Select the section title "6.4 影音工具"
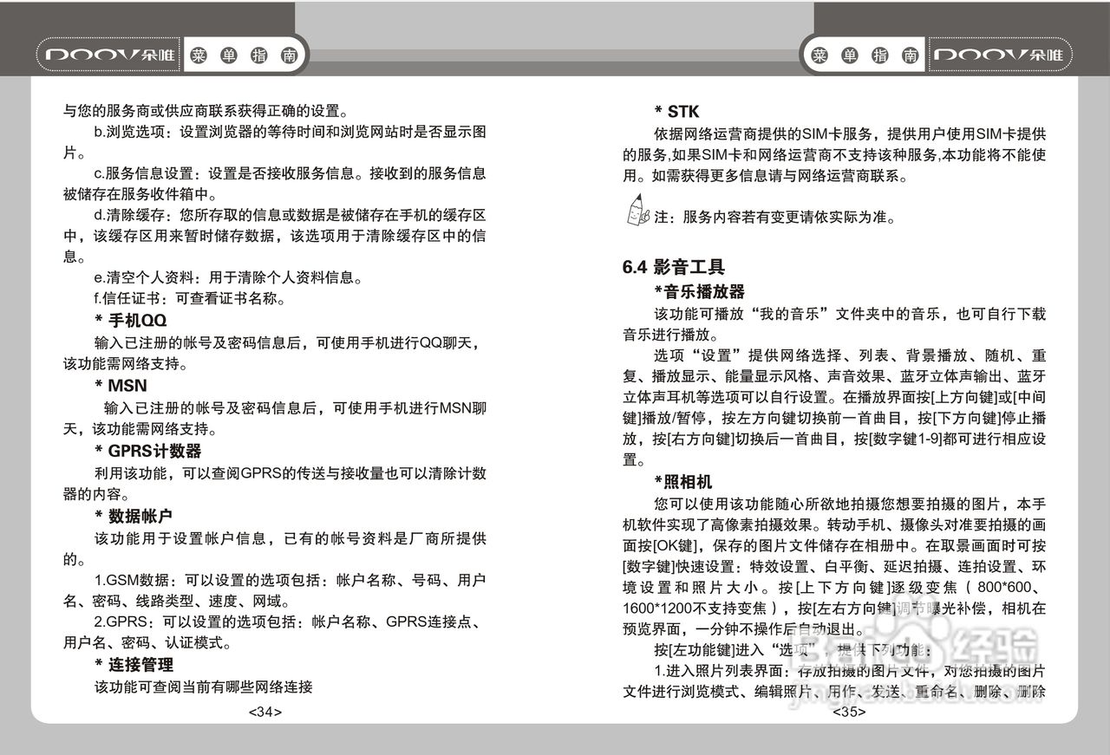Screen dimensions: 1110x755 pos(674,267)
